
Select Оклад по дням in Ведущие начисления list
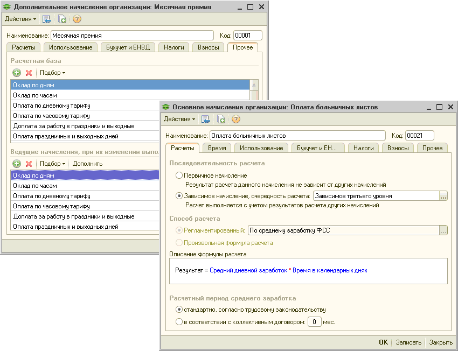85,175
